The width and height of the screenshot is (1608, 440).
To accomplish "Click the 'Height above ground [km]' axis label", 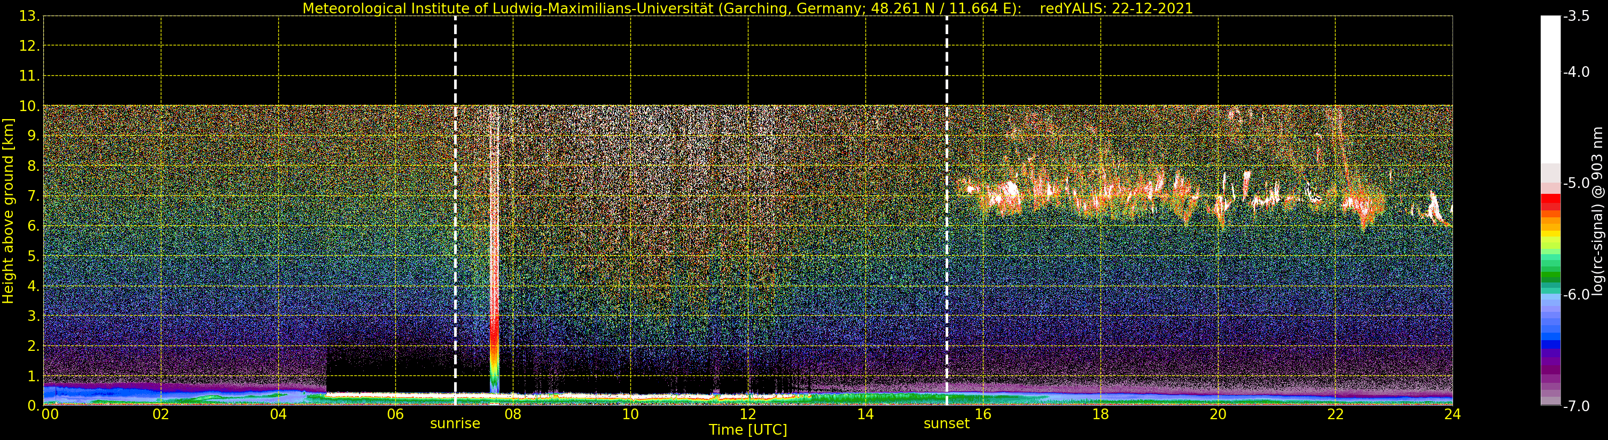I will (8, 211).
